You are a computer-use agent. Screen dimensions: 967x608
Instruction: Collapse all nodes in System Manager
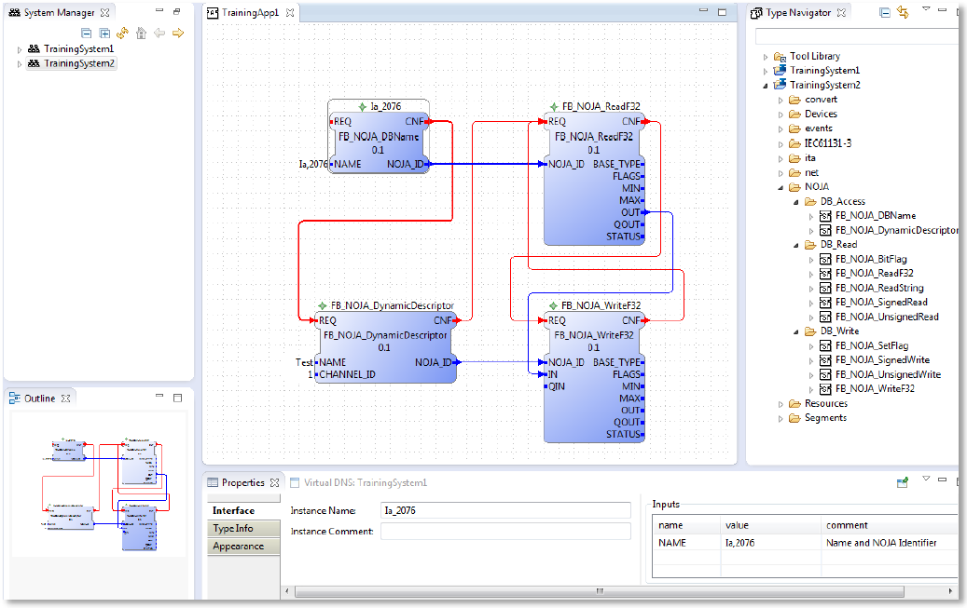86,33
